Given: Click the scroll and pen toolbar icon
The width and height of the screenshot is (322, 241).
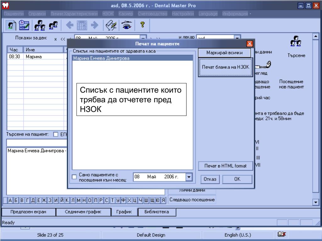Looking at the screenshot, I should pos(111,25).
